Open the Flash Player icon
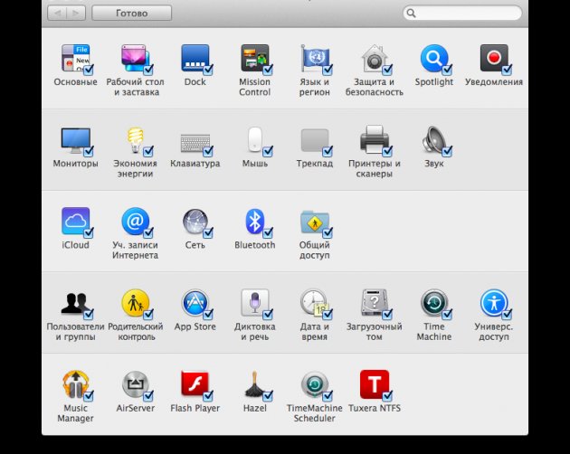Viewport: 570px width, 454px height. click(195, 384)
